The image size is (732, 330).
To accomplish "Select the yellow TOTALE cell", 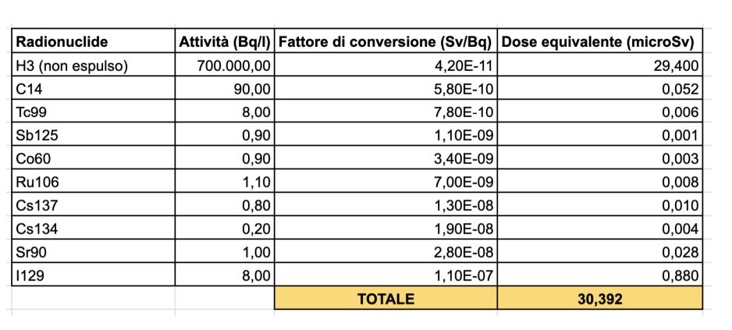I will (x=386, y=298).
